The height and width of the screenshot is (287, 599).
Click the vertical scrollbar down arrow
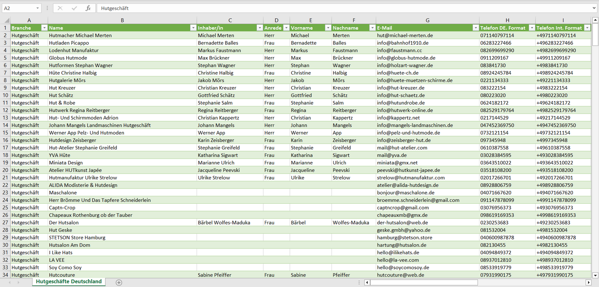click(x=595, y=275)
